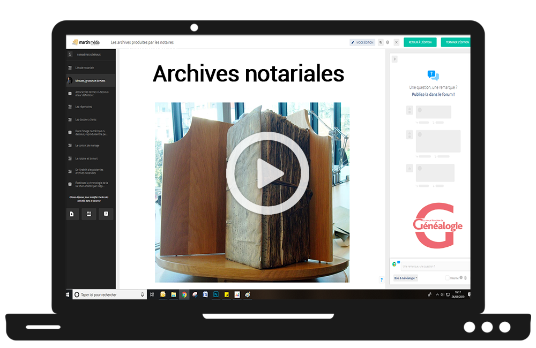Click the microphone icon in search box
This screenshot has height=348, width=536.
click(x=142, y=294)
